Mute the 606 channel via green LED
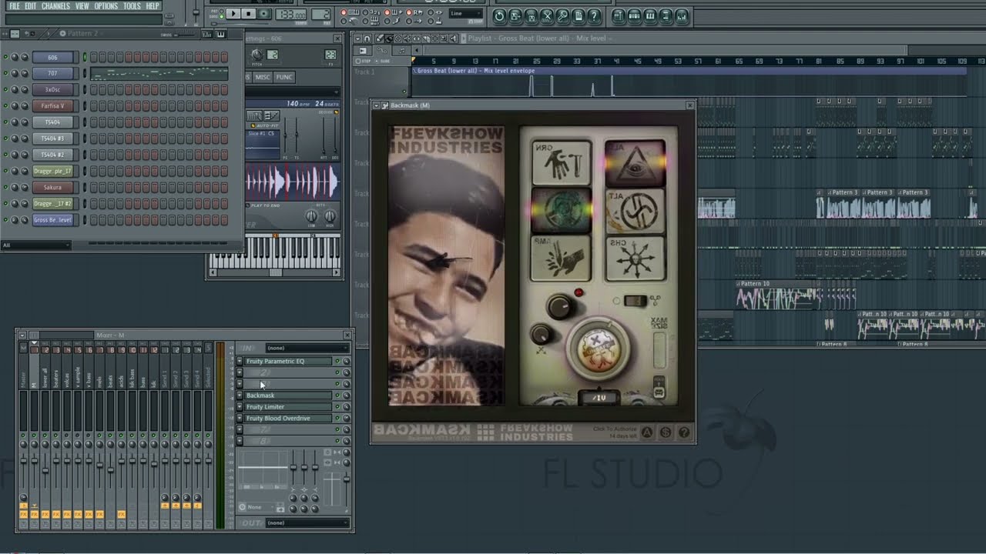The height and width of the screenshot is (554, 986). [x=6, y=58]
